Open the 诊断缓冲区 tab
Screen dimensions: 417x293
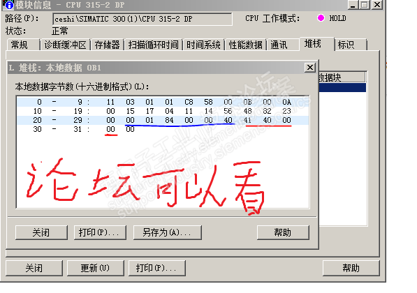(x=65, y=45)
